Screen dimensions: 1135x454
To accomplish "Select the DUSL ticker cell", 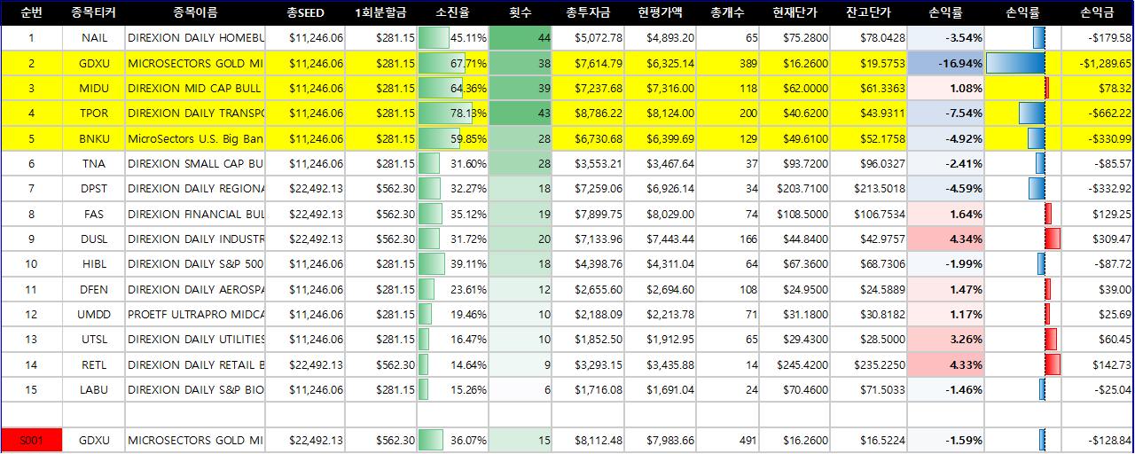I will click(94, 239).
